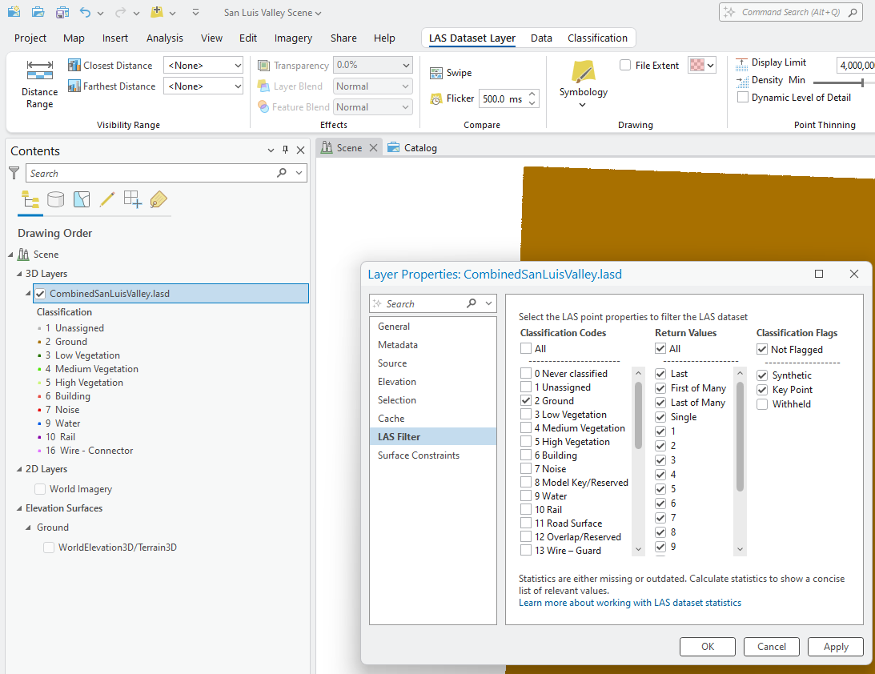Switch to the Catalog view tab
The width and height of the screenshot is (875, 674).
[x=413, y=148]
